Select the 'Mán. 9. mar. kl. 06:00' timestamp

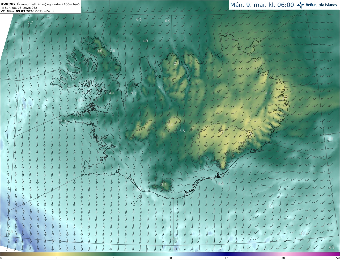tap(262, 5)
